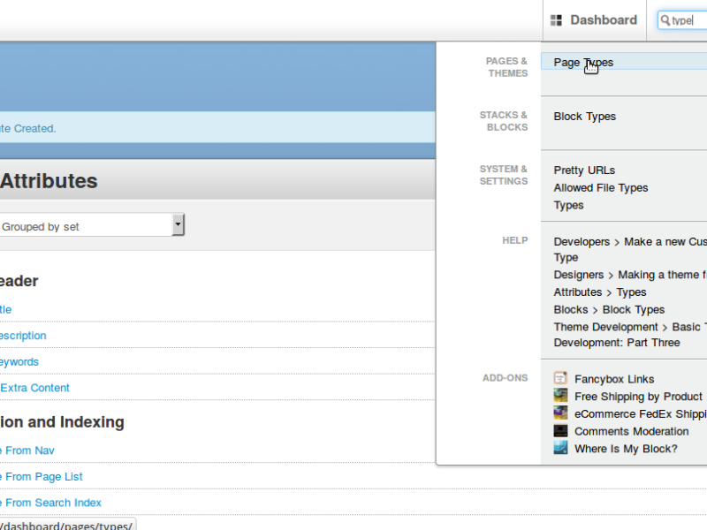Image resolution: width=707 pixels, height=530 pixels.
Task: Open the Developers > Make a new Custom Type help article
Action: (630, 250)
